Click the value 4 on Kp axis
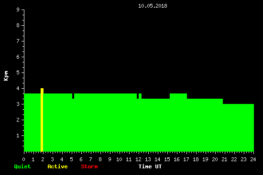The width and height of the screenshot is (263, 175). [18, 88]
